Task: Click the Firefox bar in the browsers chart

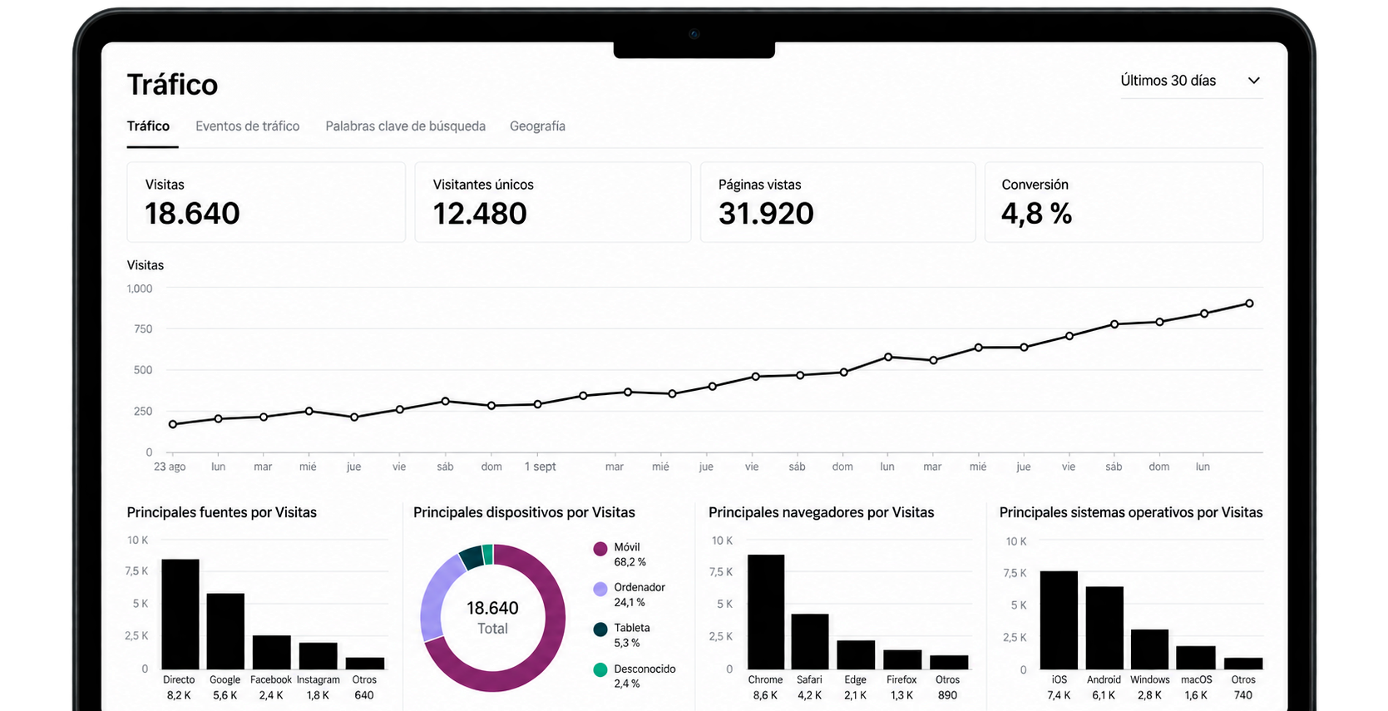Action: 902,659
